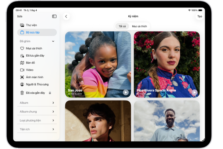
Task: Click the Tiện ích section label
Action: (x=25, y=129)
